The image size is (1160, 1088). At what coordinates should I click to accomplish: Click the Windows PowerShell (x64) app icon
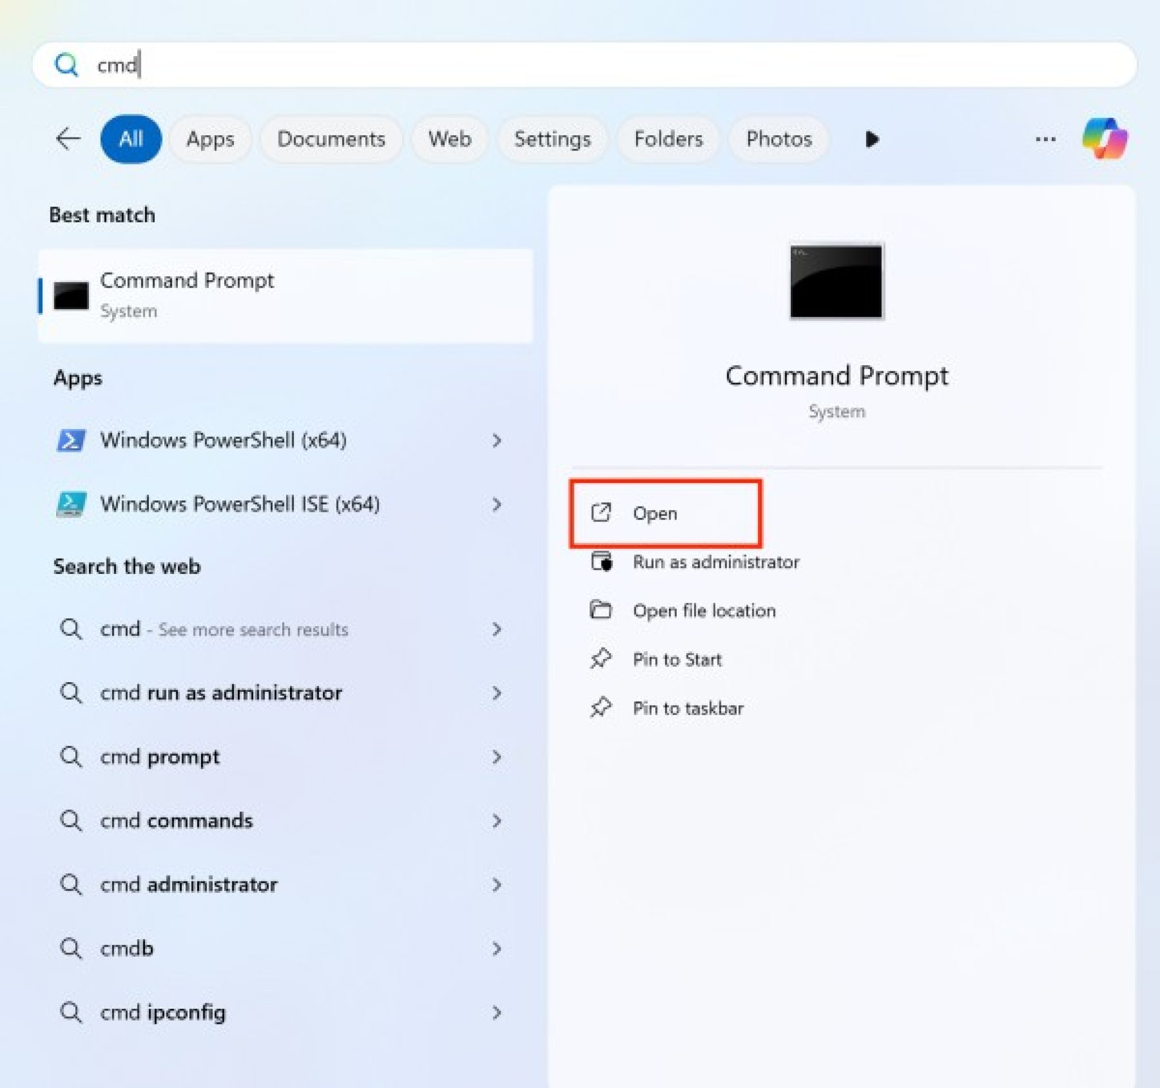[x=71, y=440]
